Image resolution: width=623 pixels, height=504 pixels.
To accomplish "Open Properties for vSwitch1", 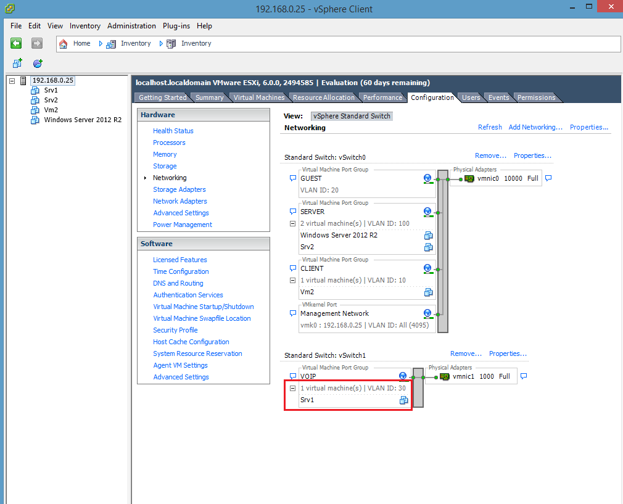I will pyautogui.click(x=508, y=353).
